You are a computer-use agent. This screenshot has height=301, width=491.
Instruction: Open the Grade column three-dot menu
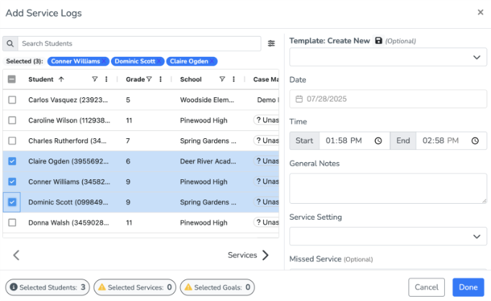pos(160,79)
